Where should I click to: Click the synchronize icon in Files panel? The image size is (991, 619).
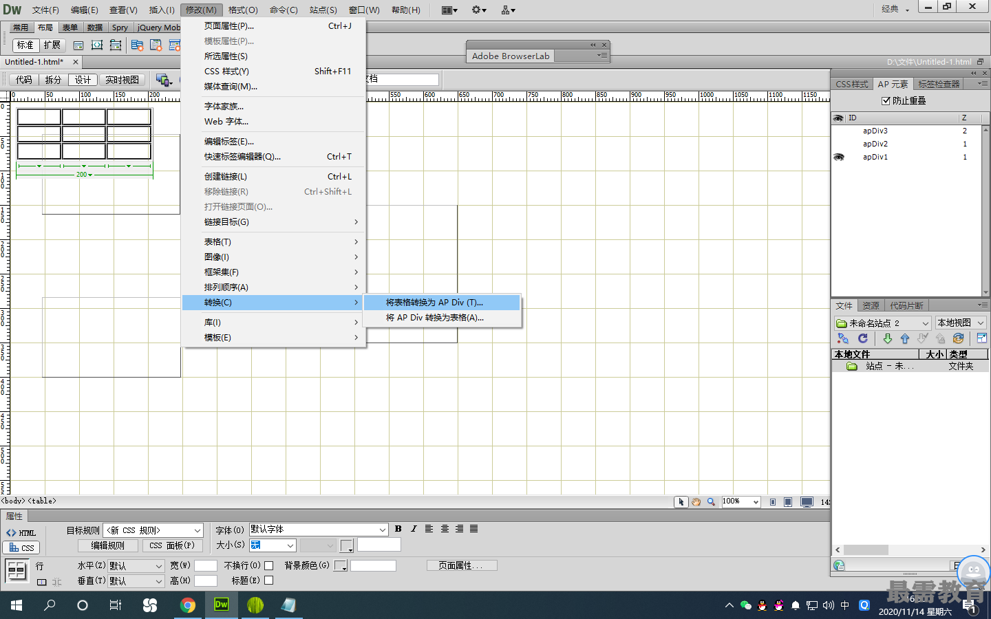pos(958,338)
